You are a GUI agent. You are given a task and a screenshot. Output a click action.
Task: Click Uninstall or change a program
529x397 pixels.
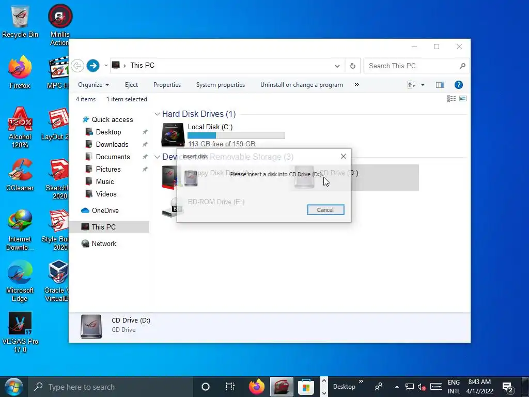(x=302, y=85)
